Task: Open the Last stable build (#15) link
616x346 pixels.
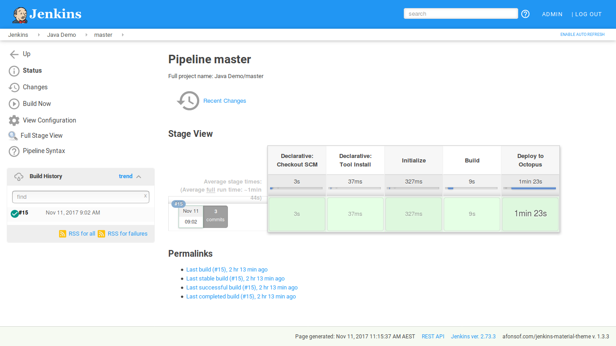Action: click(235, 278)
